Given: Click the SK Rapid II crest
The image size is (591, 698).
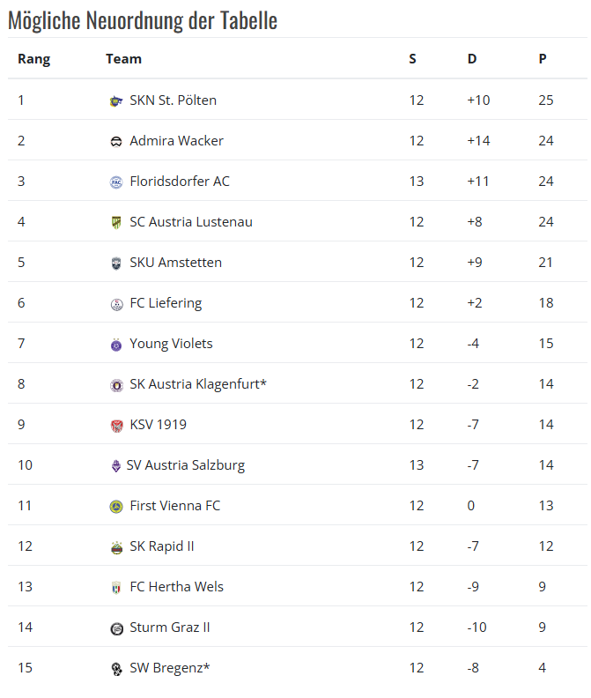Looking at the screenshot, I should 116,547.
